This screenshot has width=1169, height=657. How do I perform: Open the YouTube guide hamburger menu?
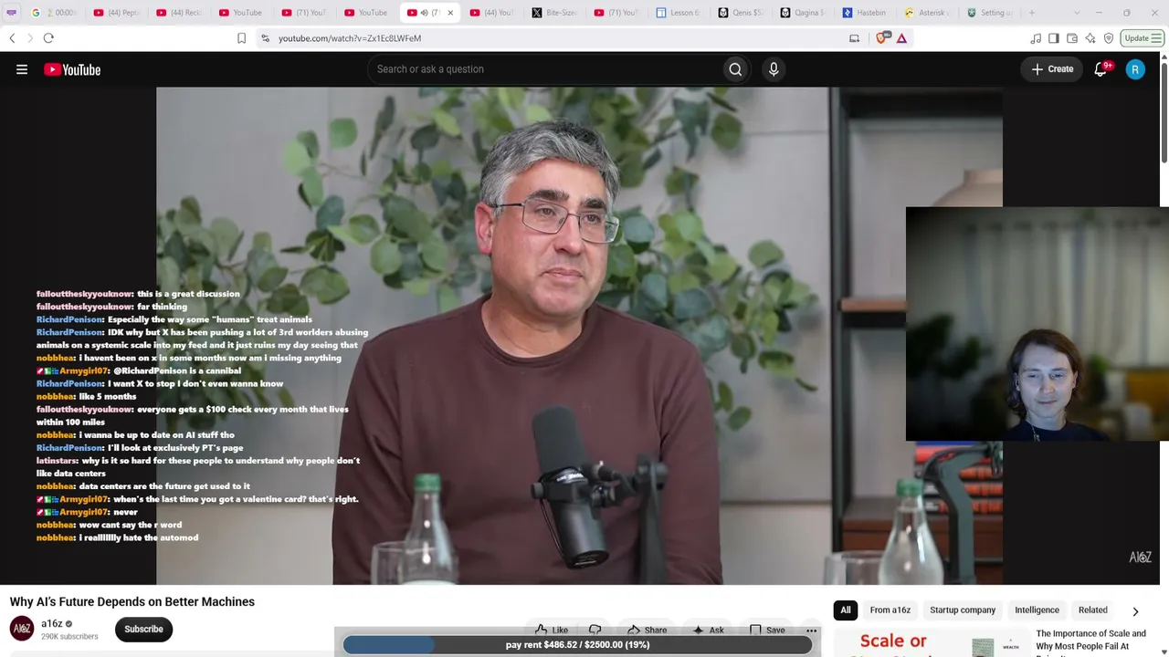point(22,69)
